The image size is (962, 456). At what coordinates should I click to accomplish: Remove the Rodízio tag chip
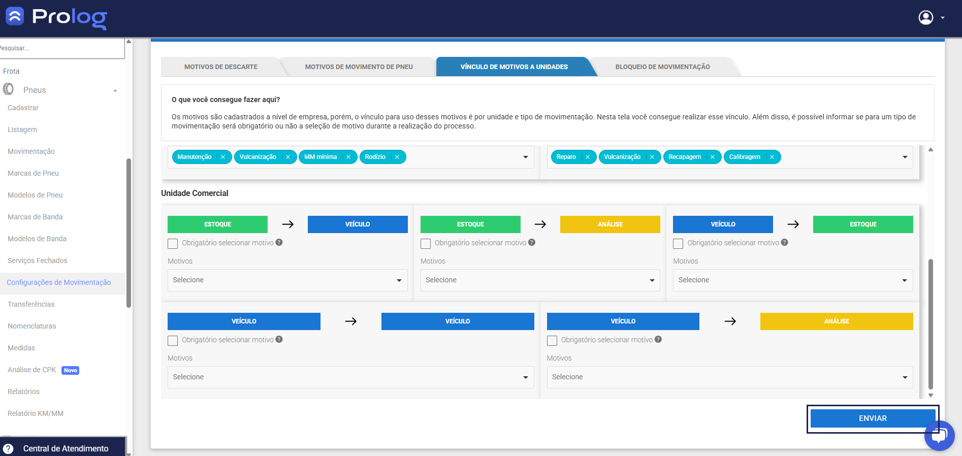tap(397, 157)
